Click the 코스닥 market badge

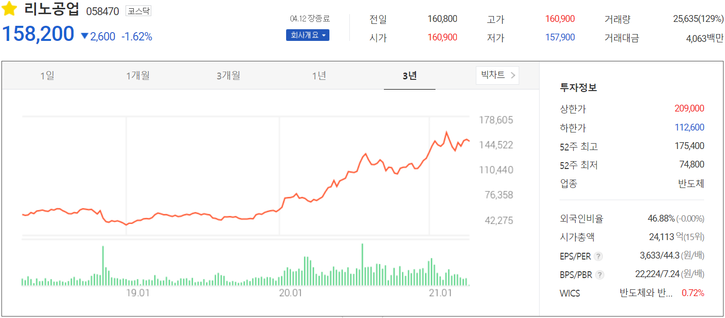coord(138,11)
